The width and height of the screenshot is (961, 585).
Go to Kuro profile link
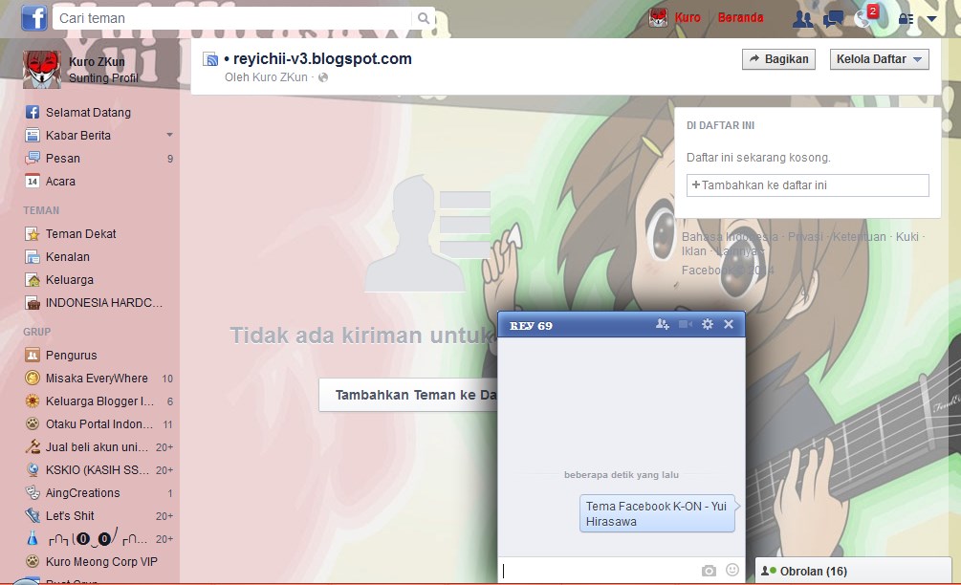tap(687, 18)
